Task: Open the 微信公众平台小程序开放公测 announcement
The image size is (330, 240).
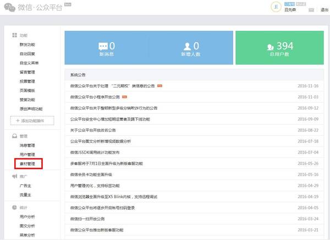Action: (x=95, y=97)
